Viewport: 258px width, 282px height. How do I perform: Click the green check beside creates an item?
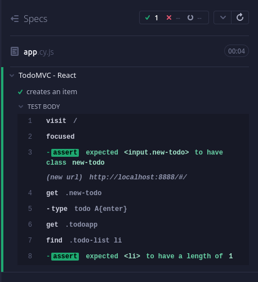tap(20, 92)
